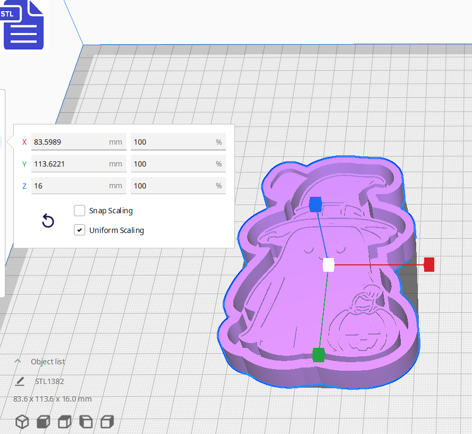Click the Y dimension input field
This screenshot has width=472, height=434.
[79, 163]
